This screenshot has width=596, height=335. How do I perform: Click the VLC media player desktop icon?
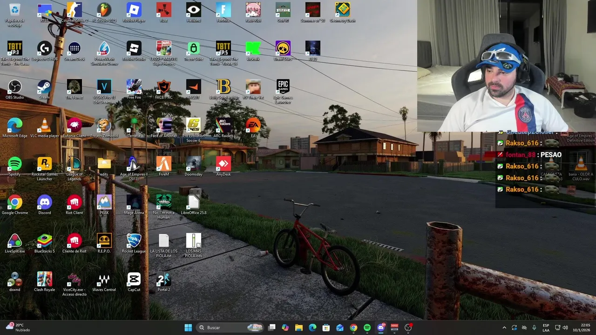pos(44,128)
